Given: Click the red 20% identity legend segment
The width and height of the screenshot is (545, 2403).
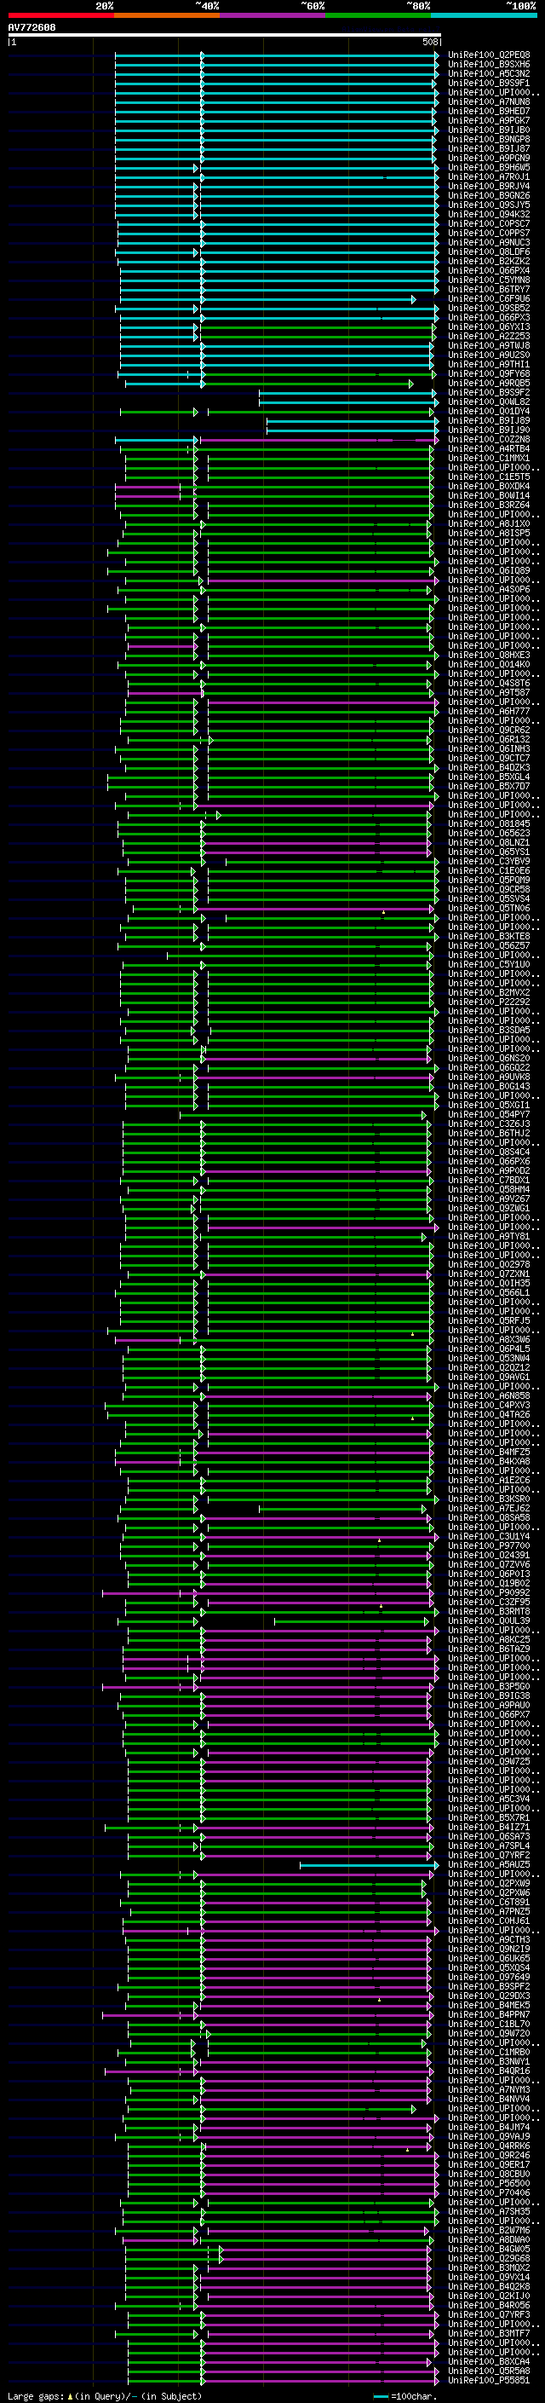Looking at the screenshot, I should pyautogui.click(x=60, y=16).
